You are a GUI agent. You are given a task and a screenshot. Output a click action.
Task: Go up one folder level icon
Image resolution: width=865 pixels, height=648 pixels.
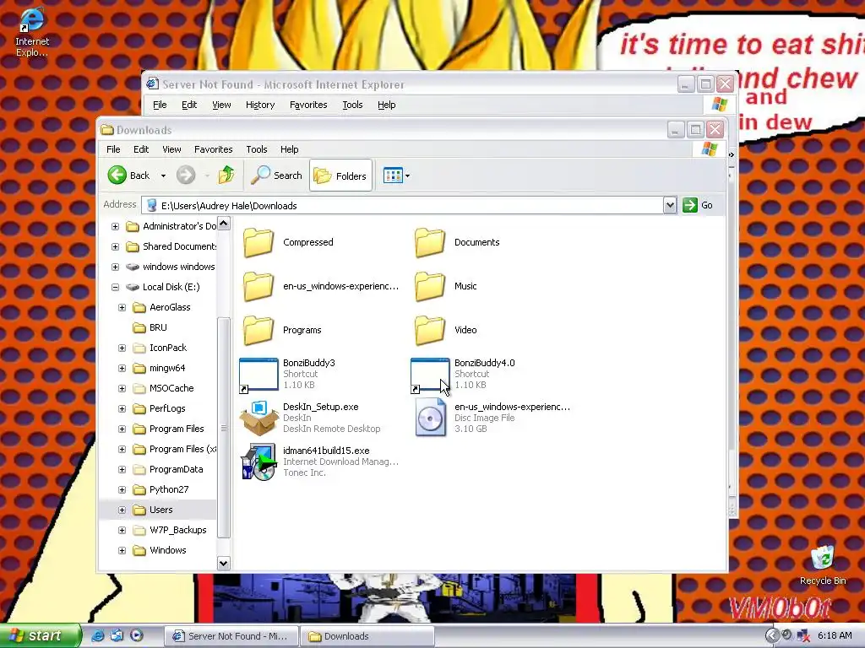[x=226, y=175]
